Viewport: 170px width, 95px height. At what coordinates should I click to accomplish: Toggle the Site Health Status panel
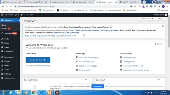pyautogui.click(x=90, y=80)
